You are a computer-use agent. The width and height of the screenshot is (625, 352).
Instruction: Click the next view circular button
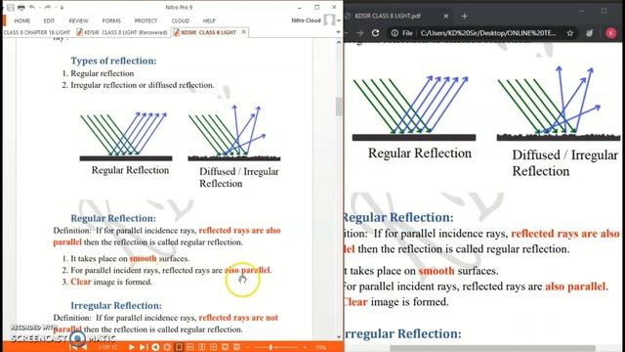pos(167,348)
